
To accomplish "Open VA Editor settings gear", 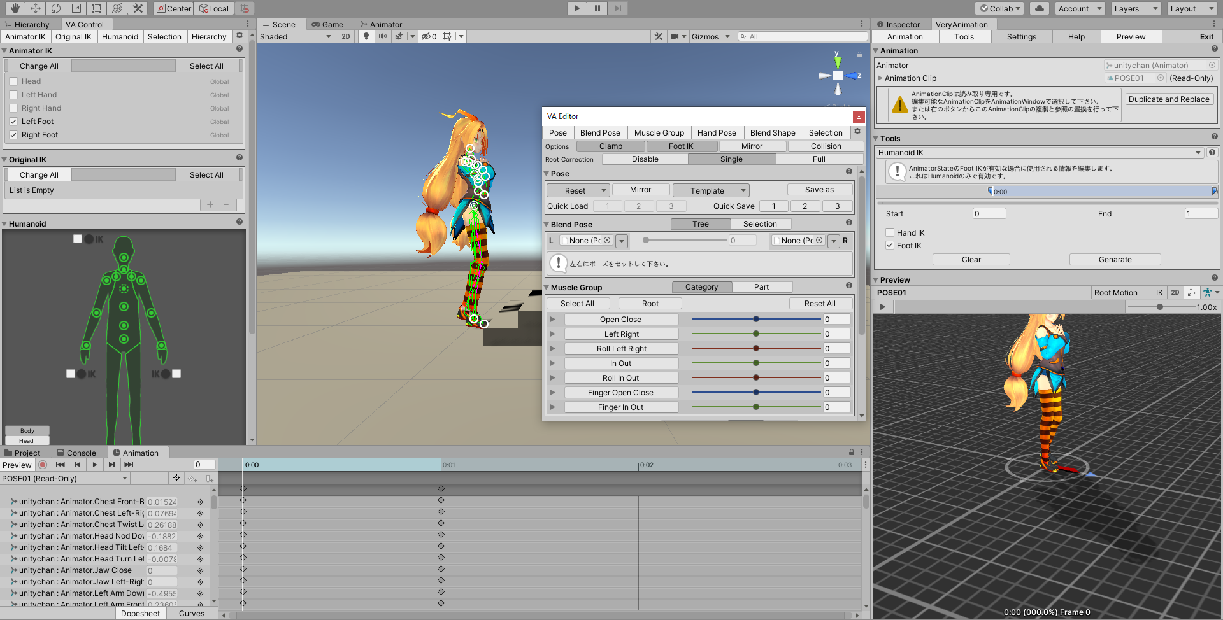I will tap(857, 132).
